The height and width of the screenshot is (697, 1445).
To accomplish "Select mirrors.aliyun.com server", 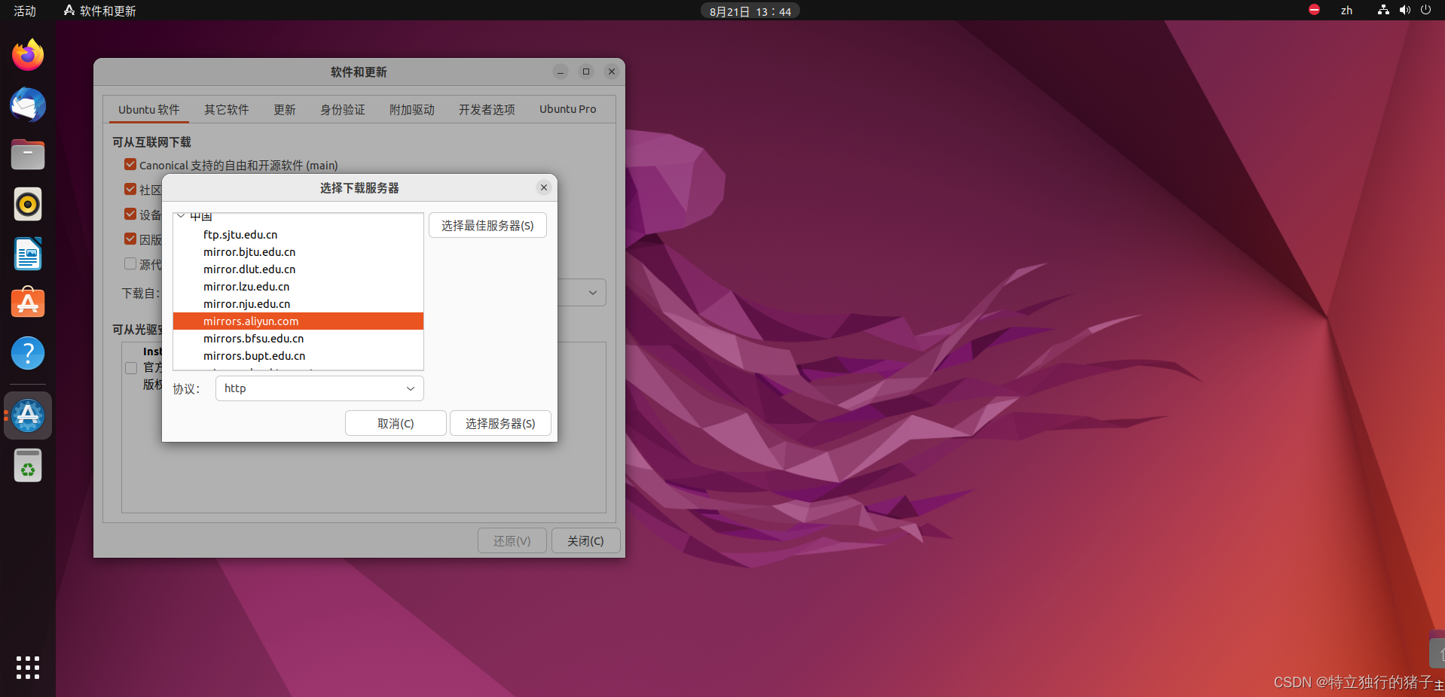I will [298, 321].
